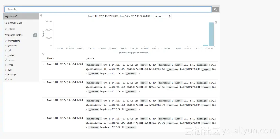280x139 pixels.
Task: Click the tall histogram bar at 13:52
Action: coord(211,34)
